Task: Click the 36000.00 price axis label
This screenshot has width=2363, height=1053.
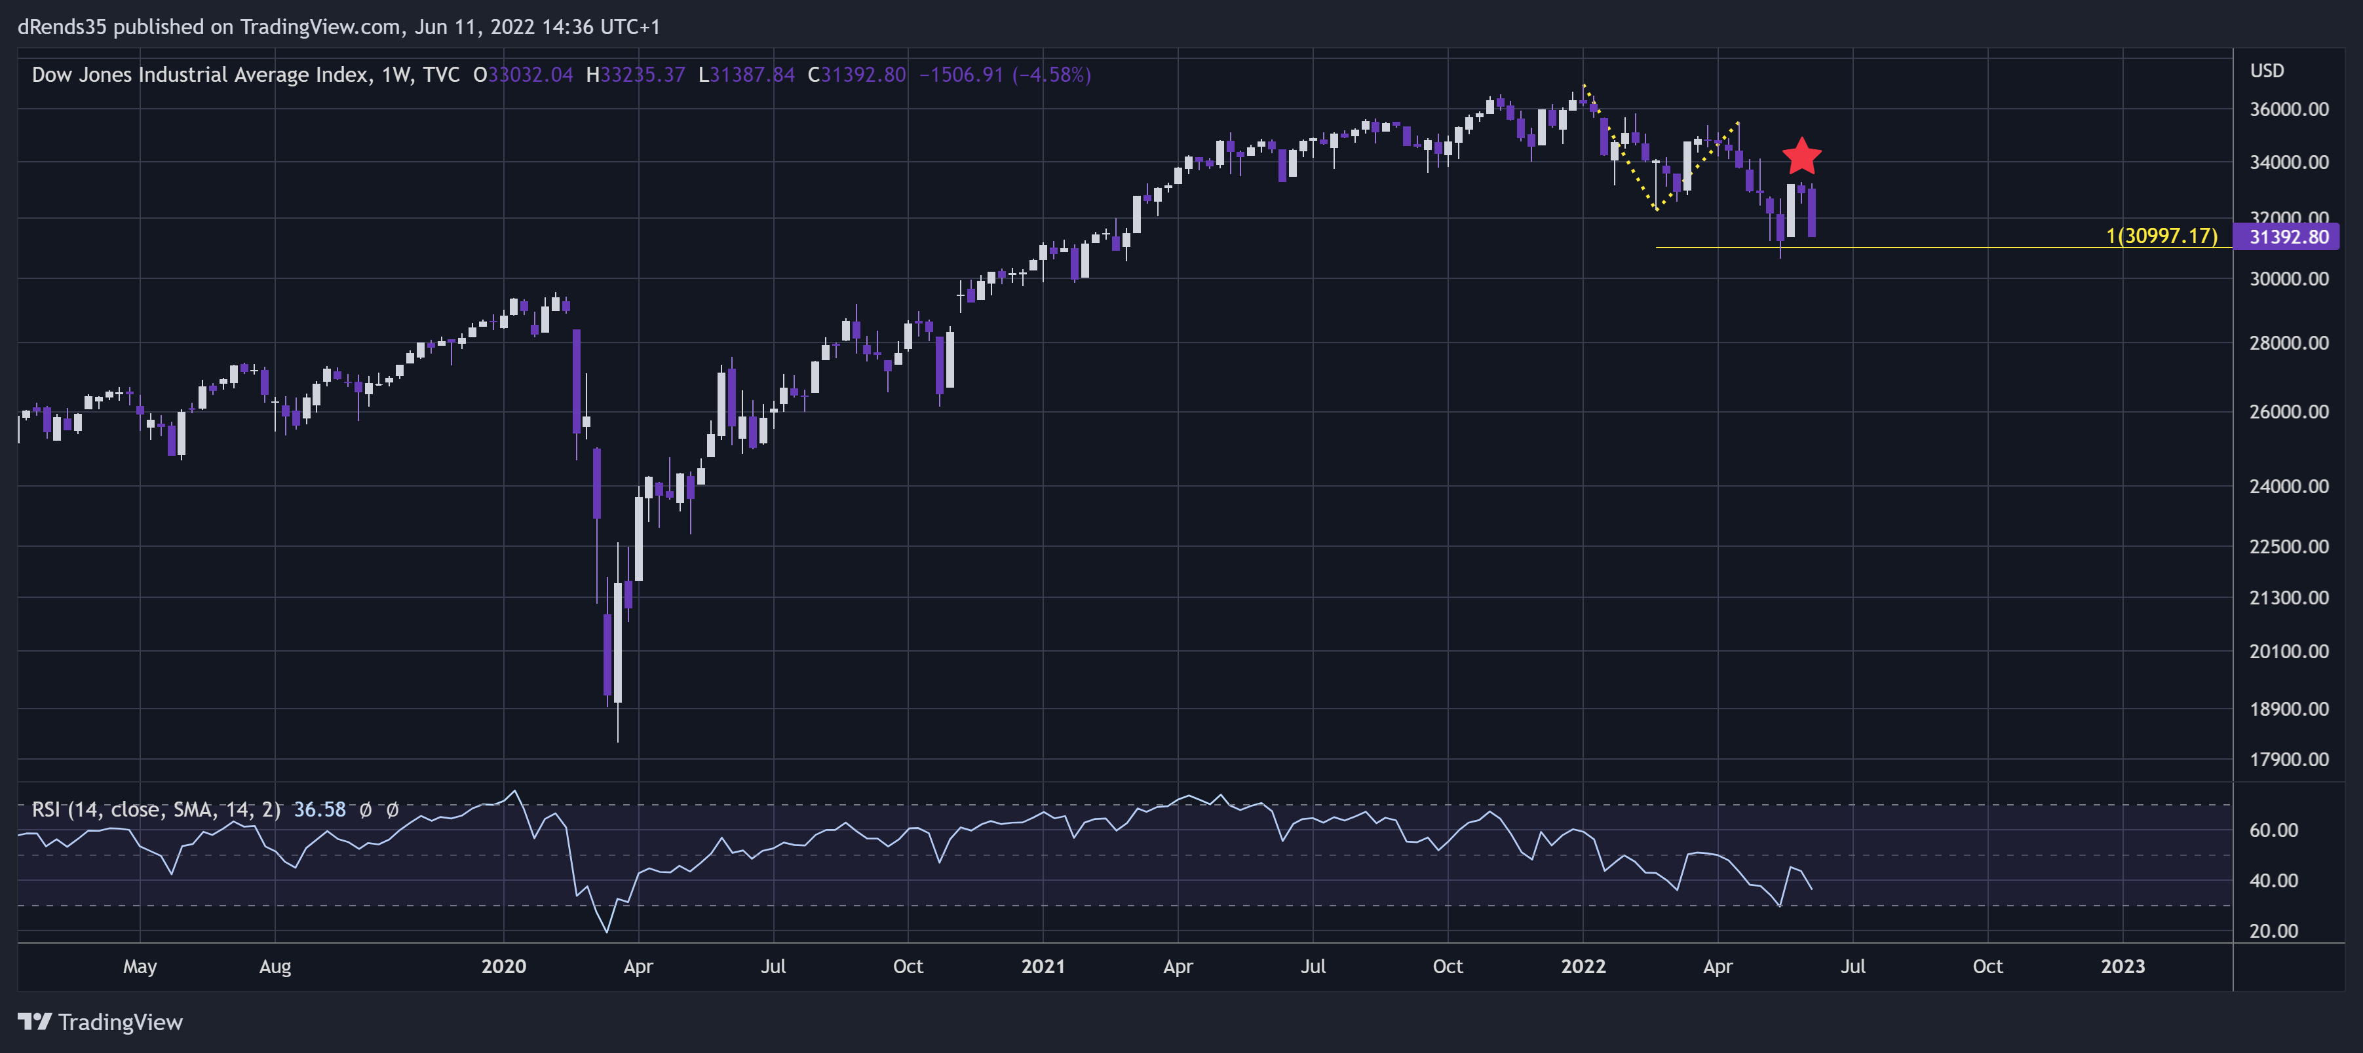Action: (2289, 109)
